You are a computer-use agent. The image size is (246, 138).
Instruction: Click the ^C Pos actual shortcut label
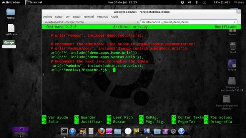pos(218,117)
